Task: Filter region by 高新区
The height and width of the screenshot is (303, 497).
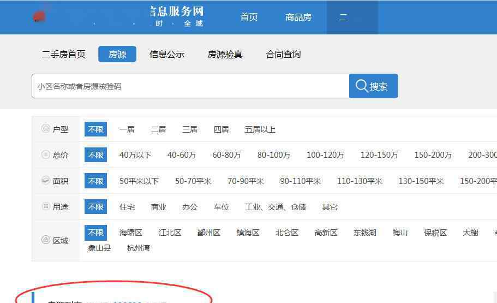Action: [x=326, y=233]
